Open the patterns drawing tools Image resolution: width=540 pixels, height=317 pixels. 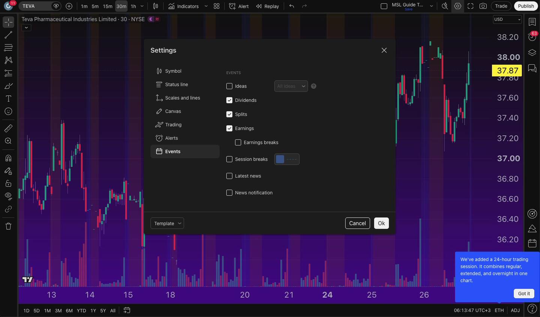pyautogui.click(x=8, y=60)
